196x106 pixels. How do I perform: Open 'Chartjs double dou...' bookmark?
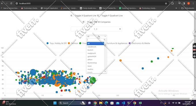[88, 8]
